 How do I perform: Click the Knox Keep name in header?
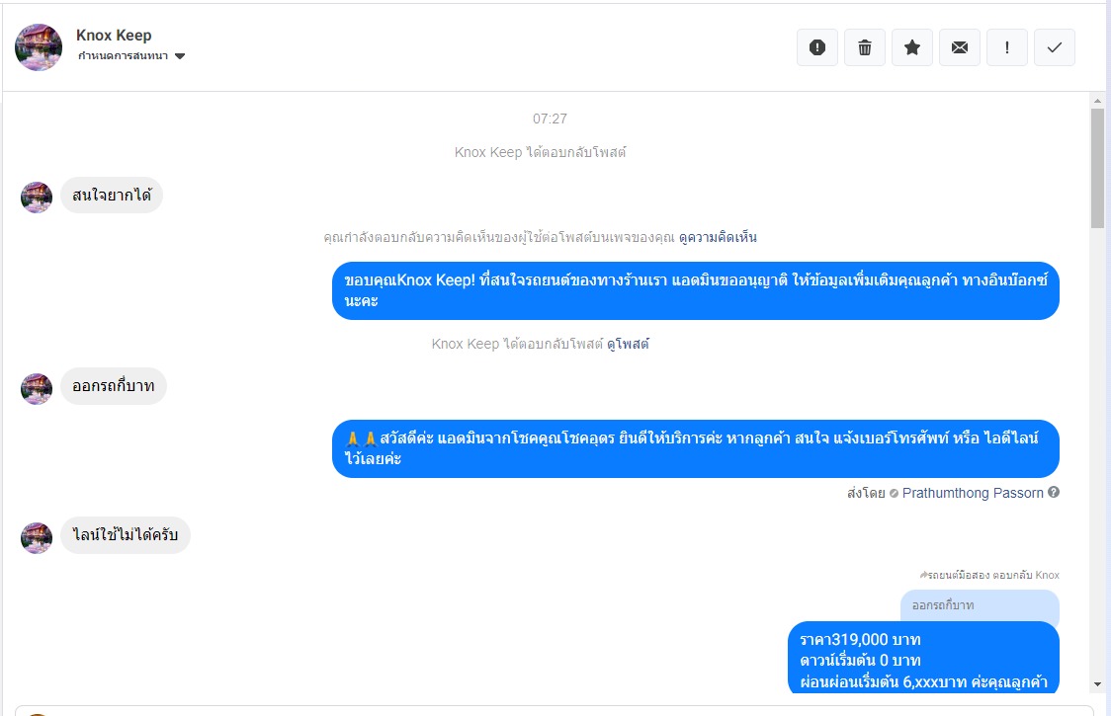point(114,36)
